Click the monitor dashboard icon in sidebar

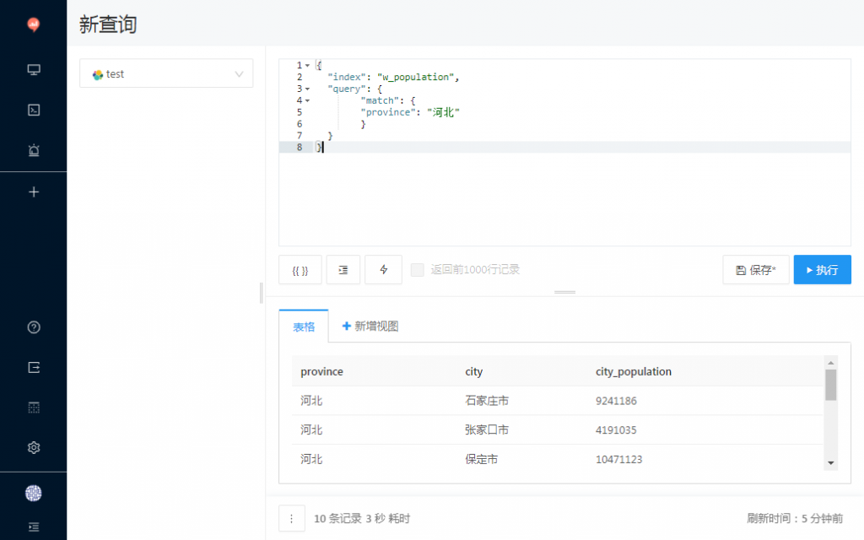click(x=34, y=70)
